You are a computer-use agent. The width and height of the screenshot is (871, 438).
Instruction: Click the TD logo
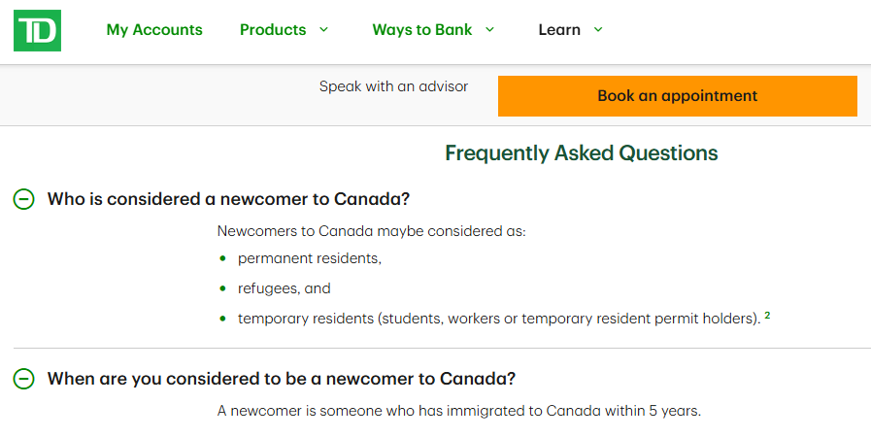click(37, 30)
